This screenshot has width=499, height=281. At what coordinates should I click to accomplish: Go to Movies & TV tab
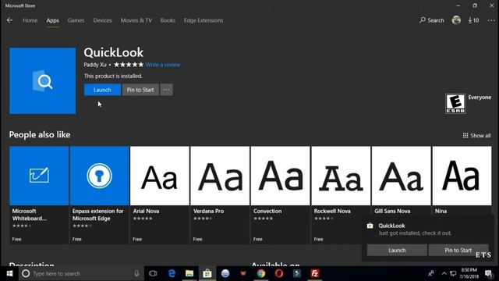pos(136,20)
